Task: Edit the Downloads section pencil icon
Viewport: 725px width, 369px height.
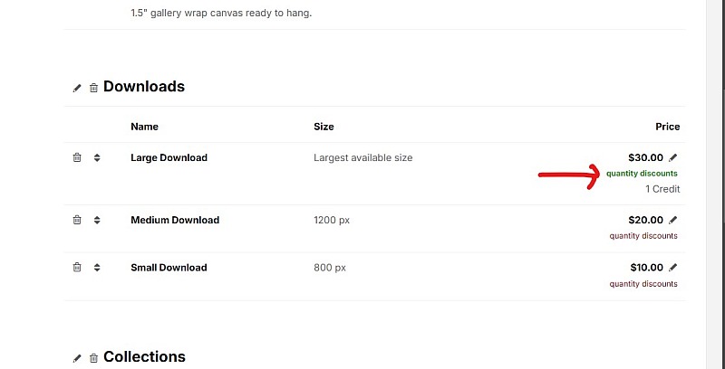Action: 77,88
